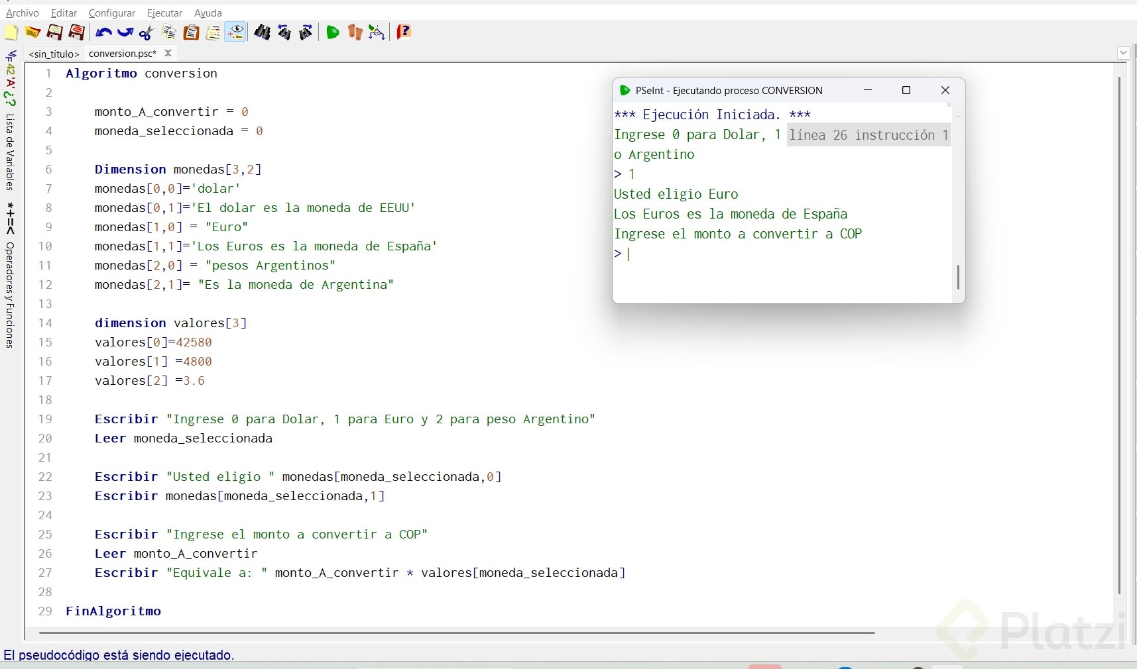Fix indentation with the lined-page icon
Screen dimensions: 1137x669
pos(213,32)
